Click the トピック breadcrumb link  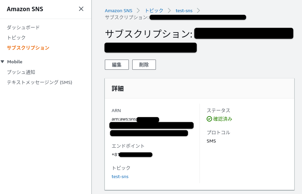[x=154, y=10]
